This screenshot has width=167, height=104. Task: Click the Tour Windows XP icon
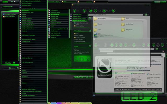point(49,33)
